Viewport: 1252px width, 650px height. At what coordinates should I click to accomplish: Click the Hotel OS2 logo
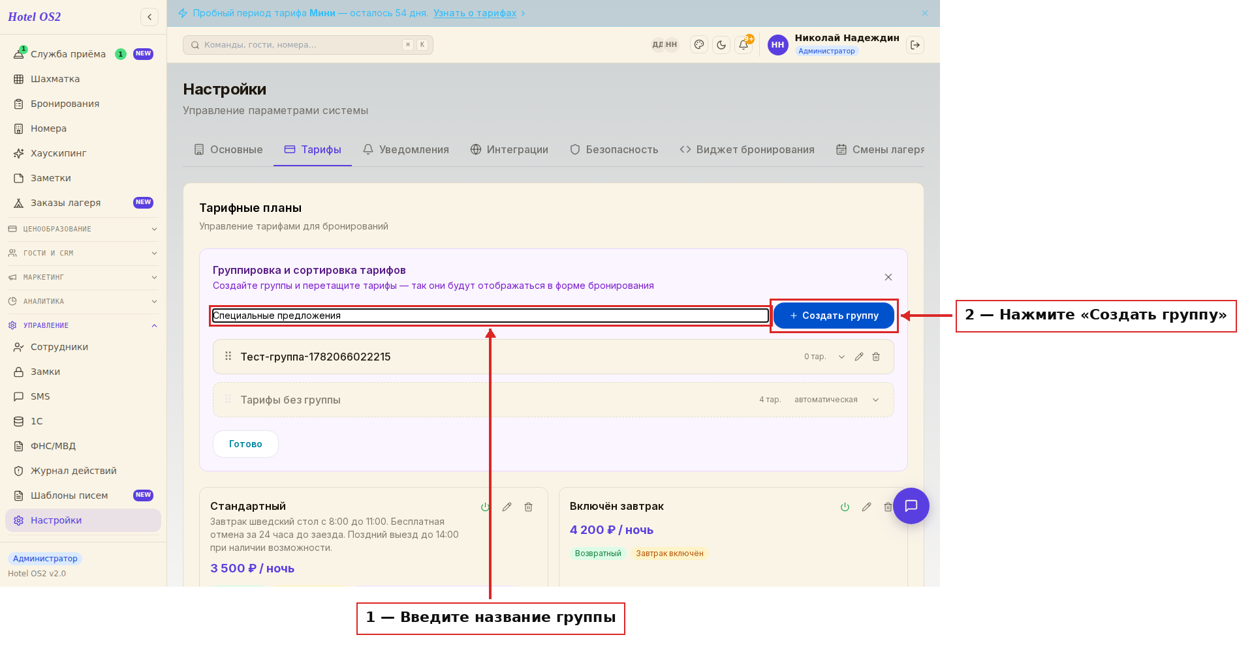tap(35, 17)
